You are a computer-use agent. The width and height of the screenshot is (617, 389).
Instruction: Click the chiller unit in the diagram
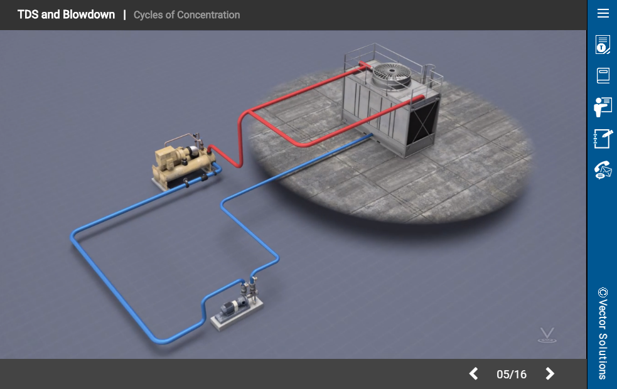pos(182,164)
